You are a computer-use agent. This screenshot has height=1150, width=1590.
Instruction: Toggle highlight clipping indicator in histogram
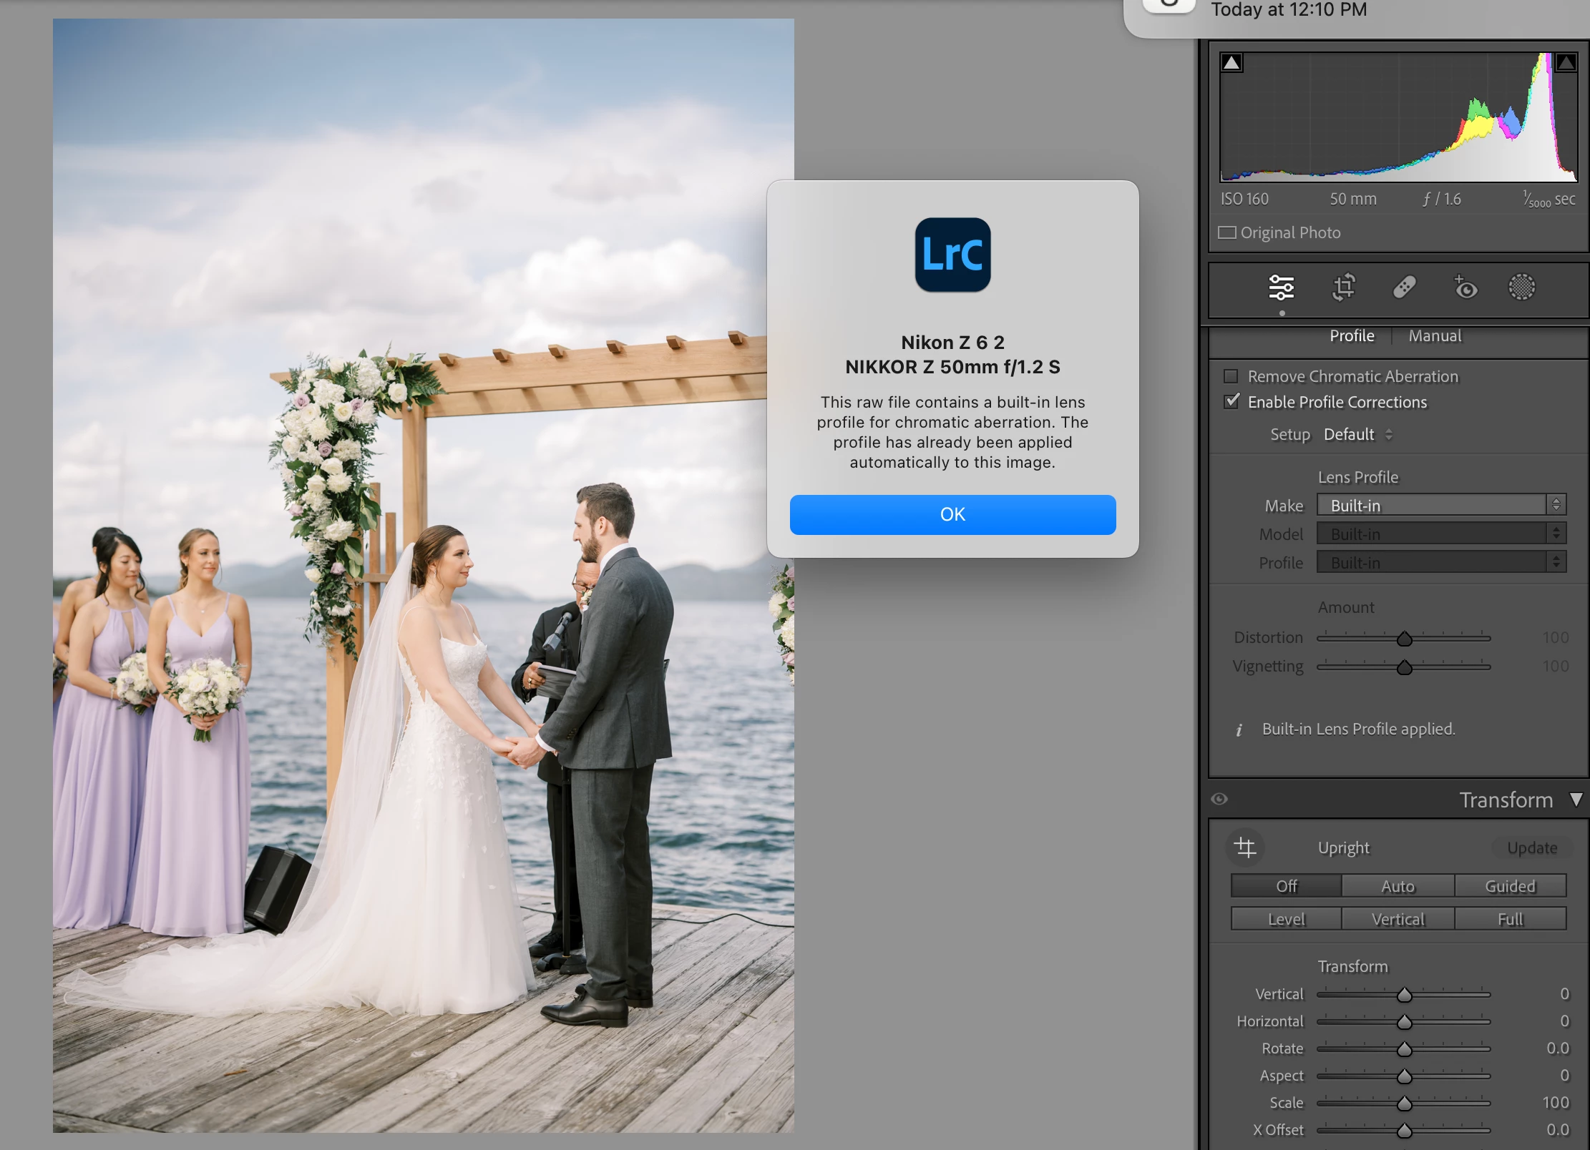[x=1566, y=63]
